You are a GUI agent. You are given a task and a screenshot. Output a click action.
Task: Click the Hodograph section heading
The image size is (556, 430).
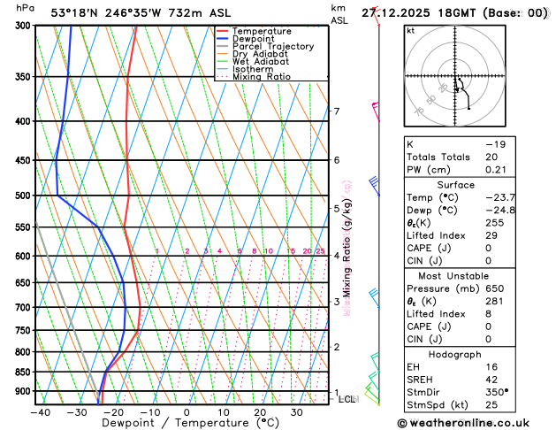click(455, 355)
